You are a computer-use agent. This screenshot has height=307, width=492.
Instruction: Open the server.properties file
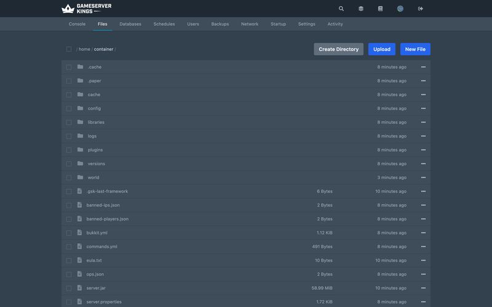[104, 301]
